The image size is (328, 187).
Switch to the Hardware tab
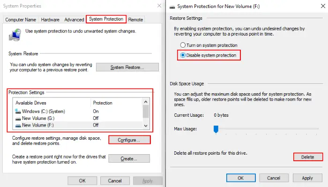pyautogui.click(x=50, y=20)
